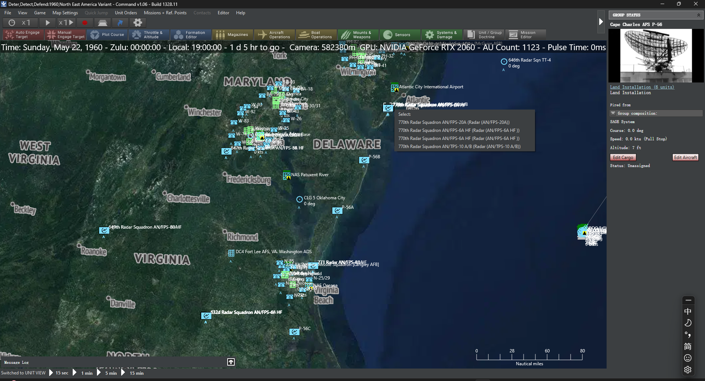Select the 632d Radar Squadron icon
705x381 pixels.
[206, 316]
